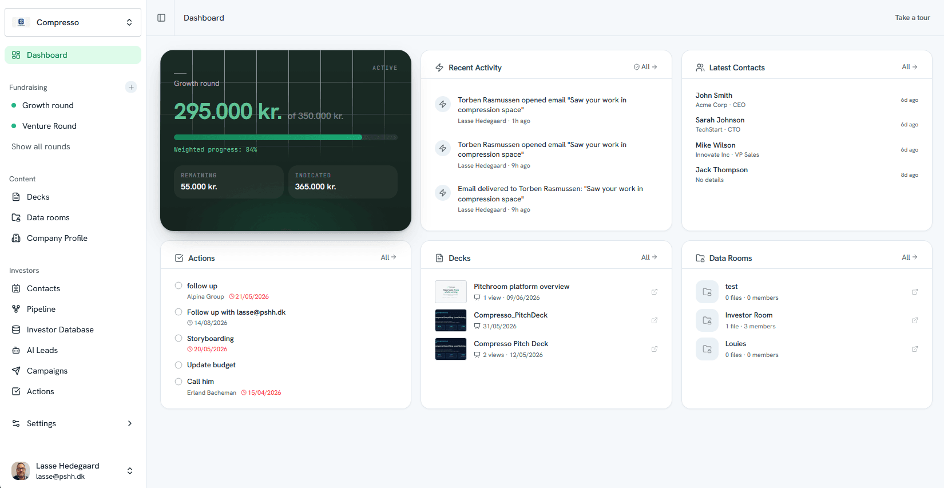Click the Latest Contacts people header icon
This screenshot has height=488, width=944.
(700, 68)
